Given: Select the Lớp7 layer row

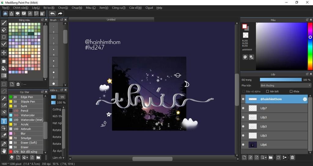Looking at the screenshot, I should (274, 108).
